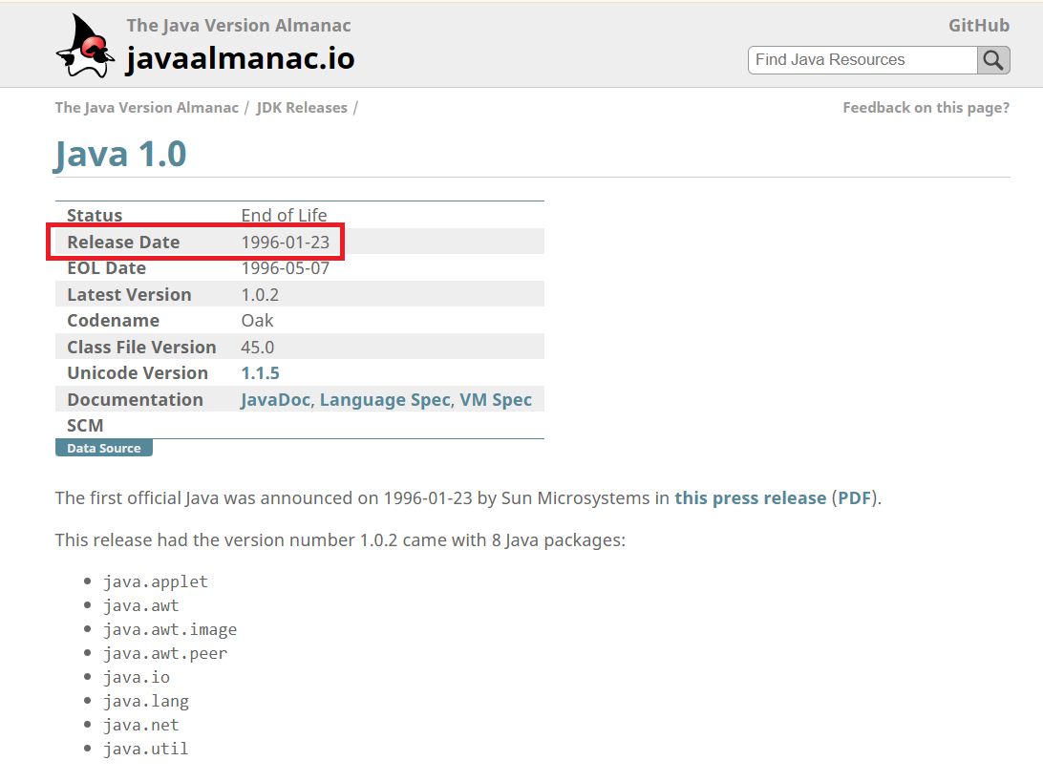Click the java.awt package item
This screenshot has height=782, width=1043.
coord(141,605)
